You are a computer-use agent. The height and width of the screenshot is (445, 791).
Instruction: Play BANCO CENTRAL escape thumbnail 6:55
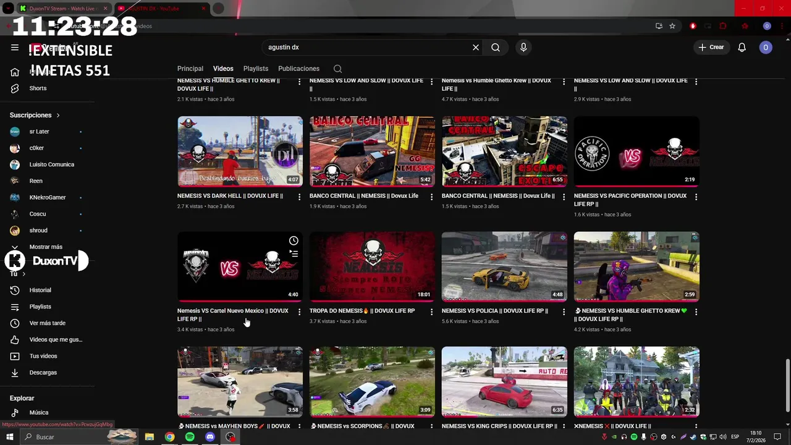click(504, 151)
